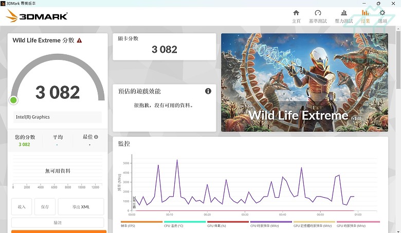Switch to the 結果 results tab

tap(365, 17)
